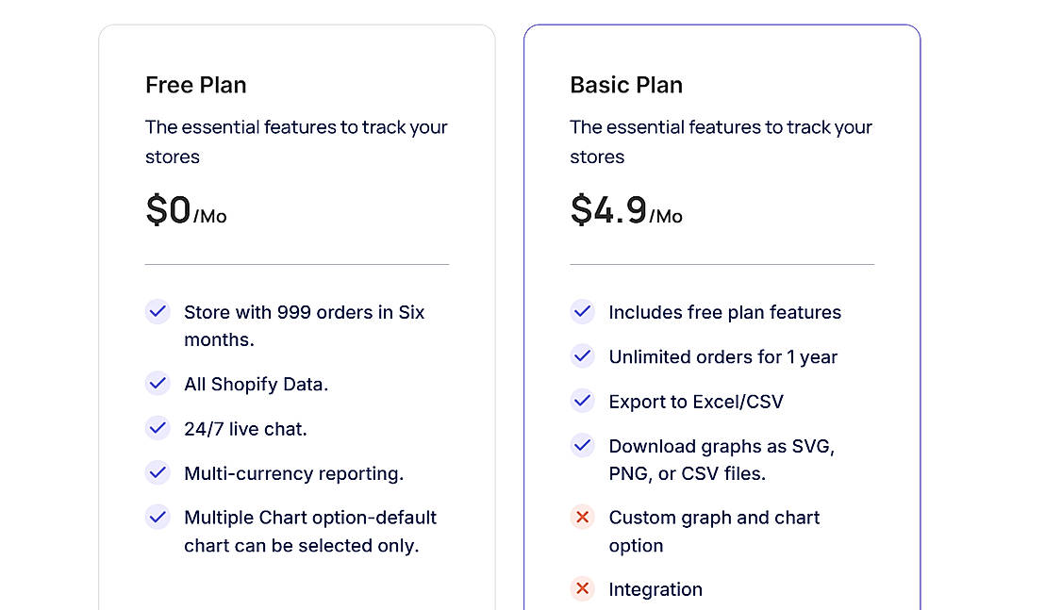Viewport: 1045px width, 610px height.
Task: Click the Export to Excel/CSV feature text
Action: coord(696,402)
